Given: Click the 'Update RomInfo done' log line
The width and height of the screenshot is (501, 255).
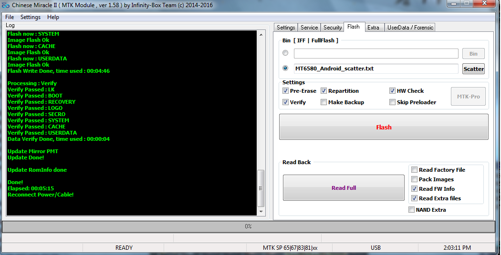Looking at the screenshot, I should [37, 170].
